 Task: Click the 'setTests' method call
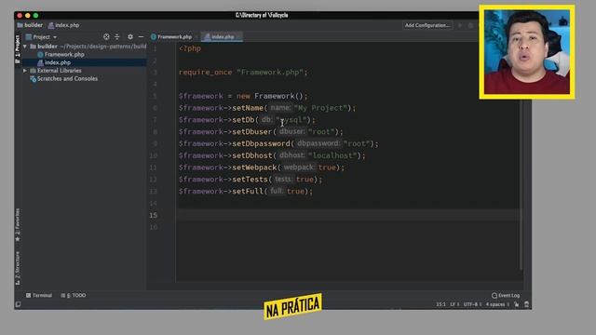coord(251,180)
